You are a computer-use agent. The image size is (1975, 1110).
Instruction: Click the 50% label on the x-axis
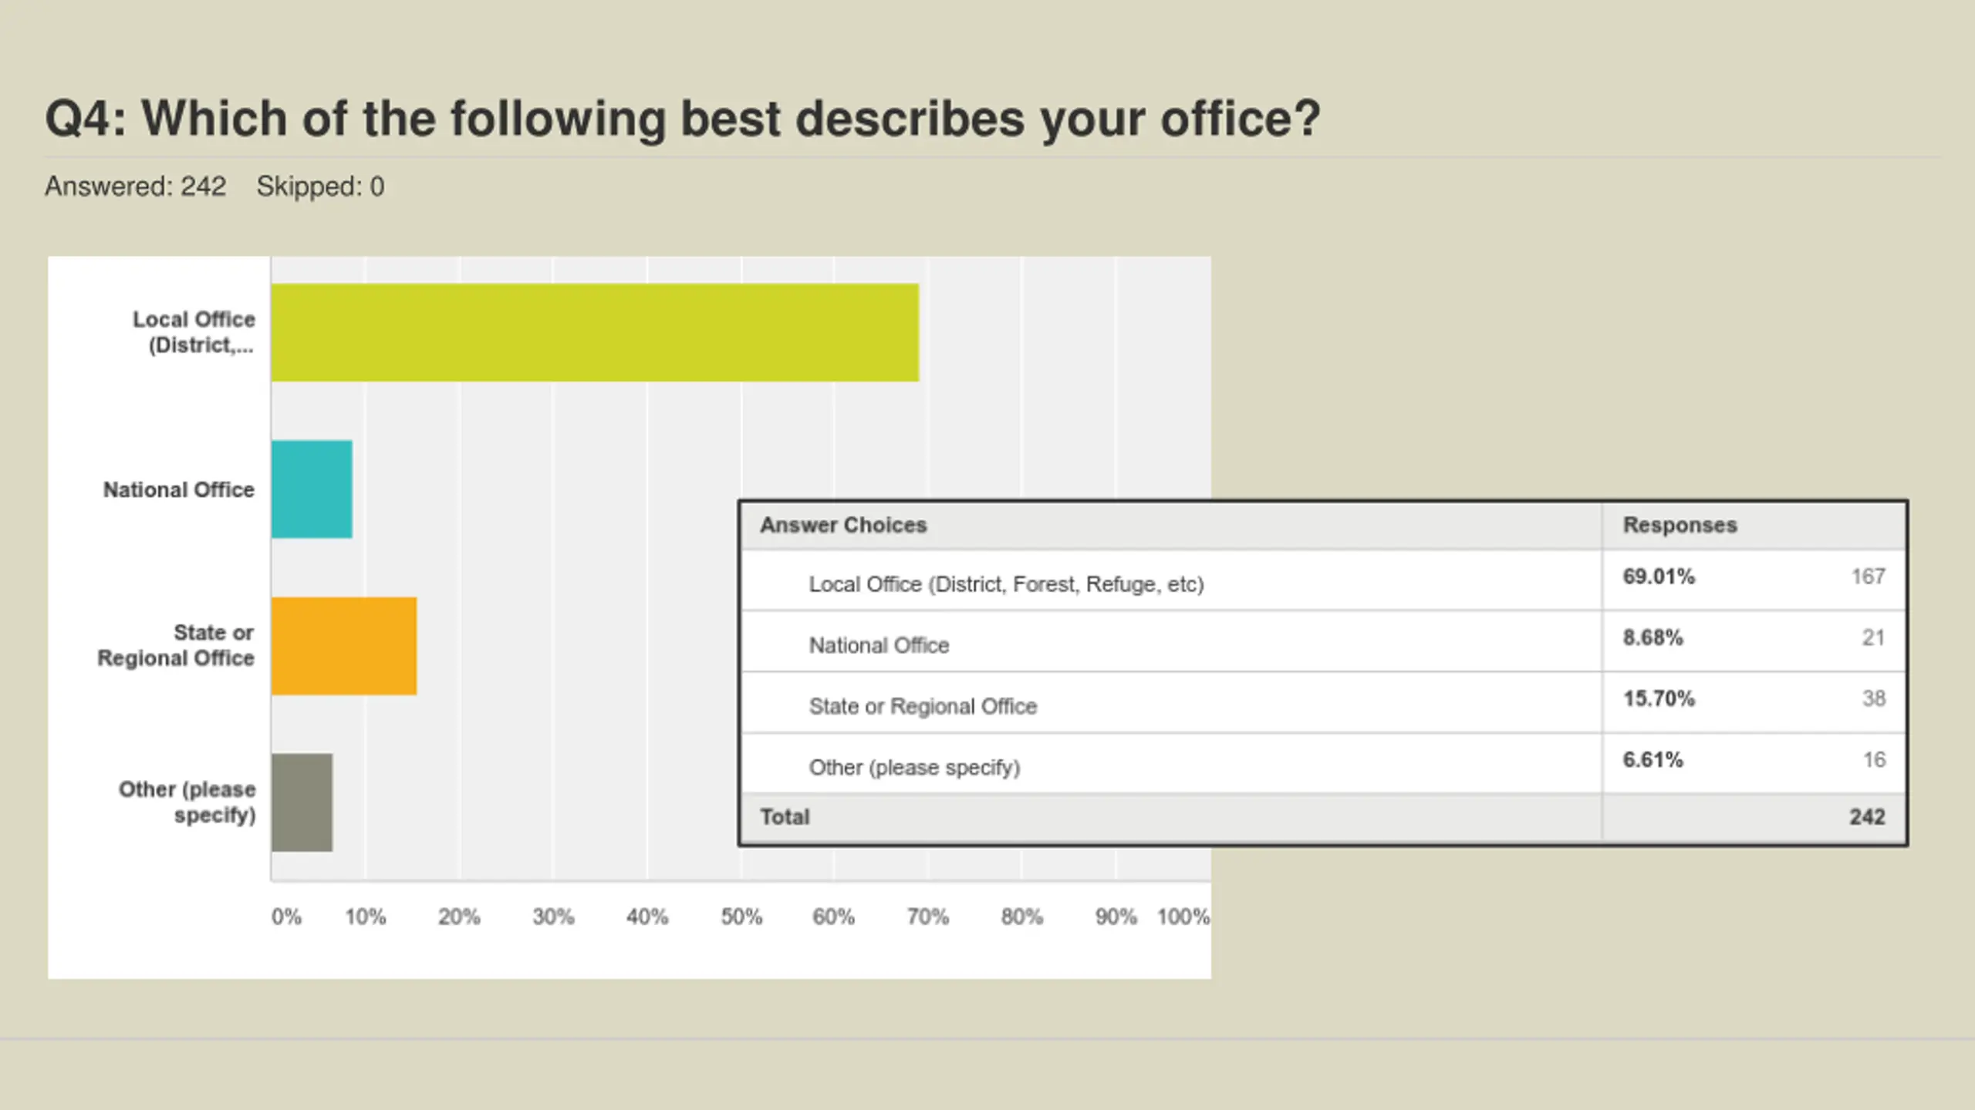pos(741,917)
